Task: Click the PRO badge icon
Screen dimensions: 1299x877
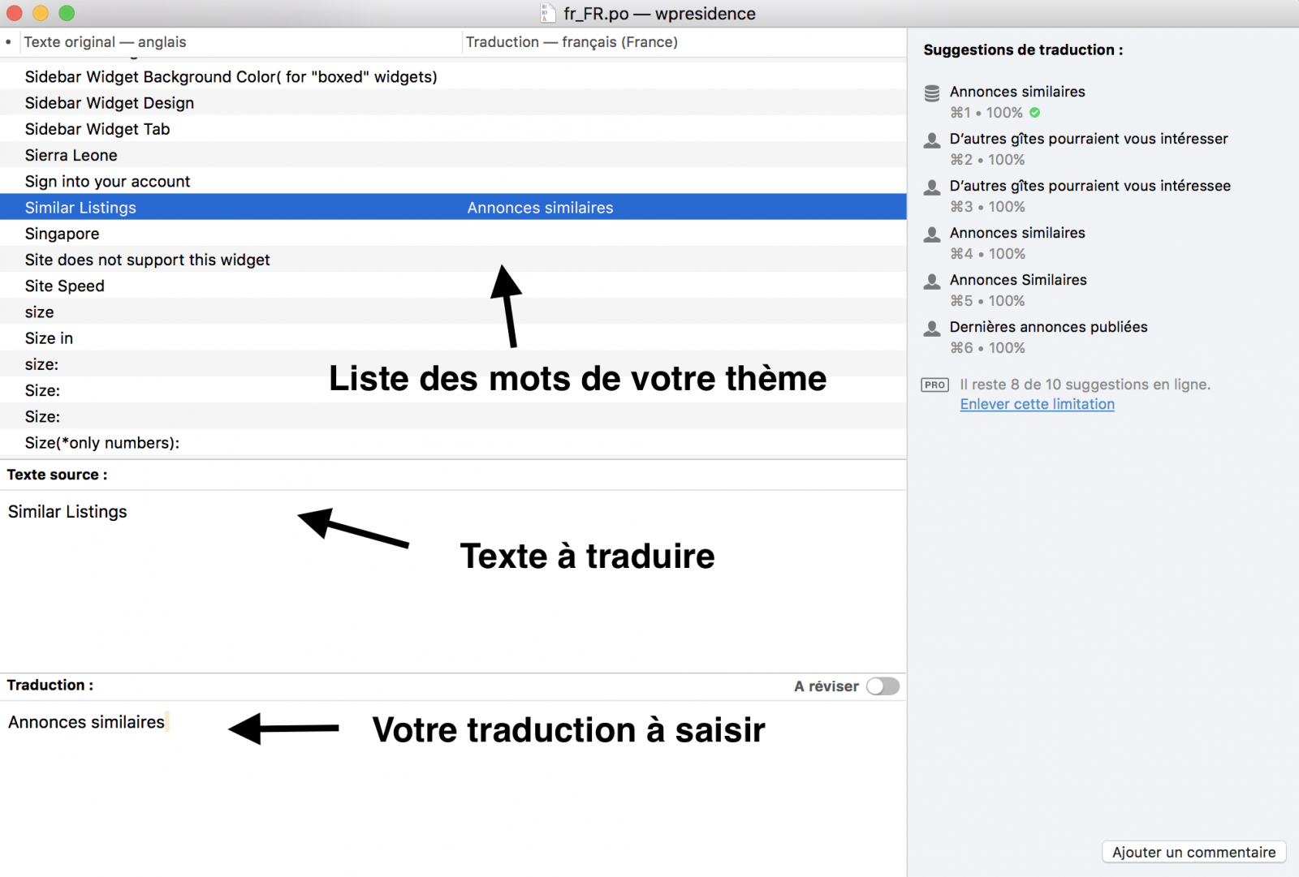Action: (x=934, y=385)
